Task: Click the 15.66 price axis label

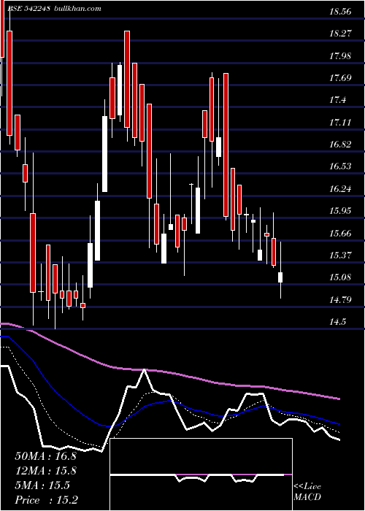Action: pos(340,234)
